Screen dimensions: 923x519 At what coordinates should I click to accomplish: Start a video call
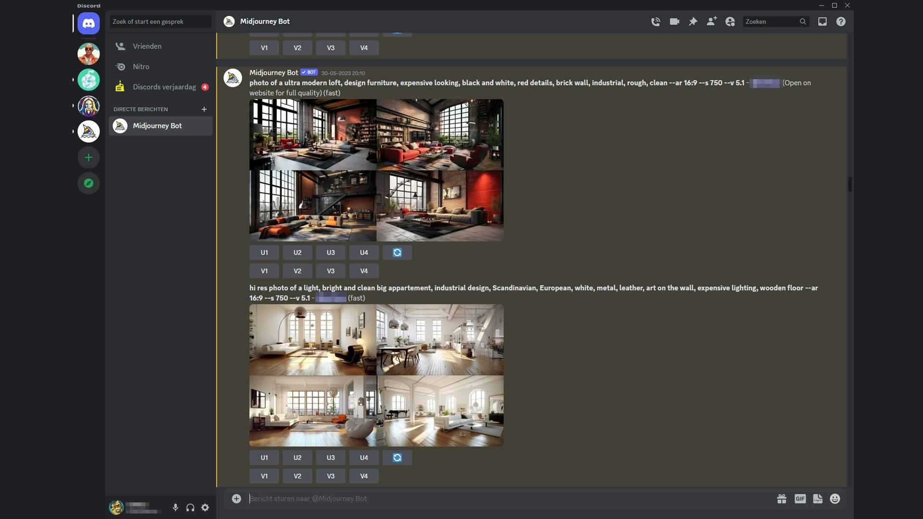click(674, 22)
